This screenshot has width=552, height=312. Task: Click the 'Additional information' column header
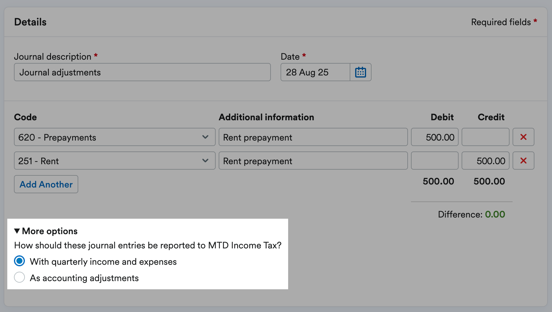coord(266,117)
